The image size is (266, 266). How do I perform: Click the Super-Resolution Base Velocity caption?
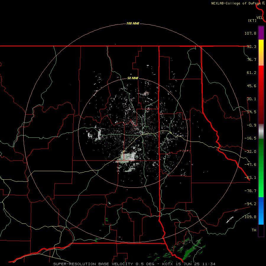pyautogui.click(x=134, y=264)
